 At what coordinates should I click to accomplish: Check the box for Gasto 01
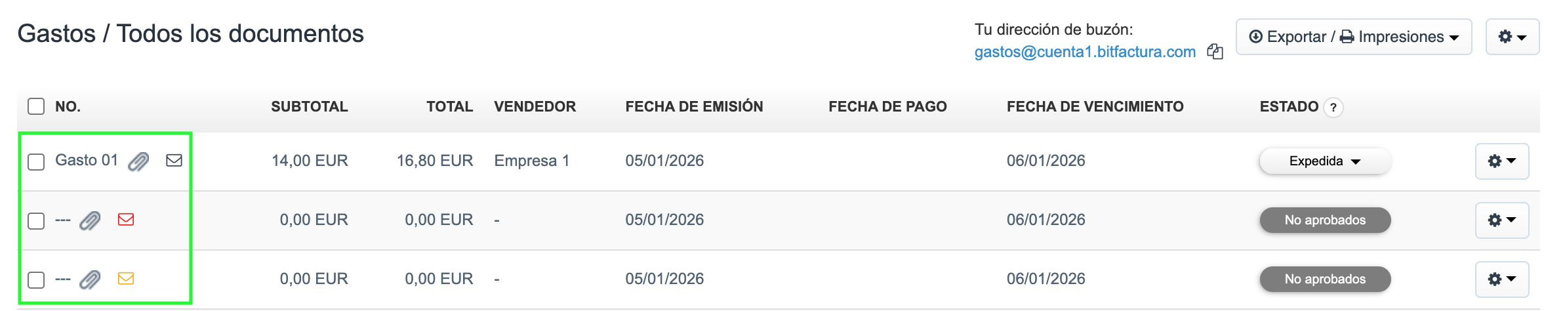click(x=36, y=161)
